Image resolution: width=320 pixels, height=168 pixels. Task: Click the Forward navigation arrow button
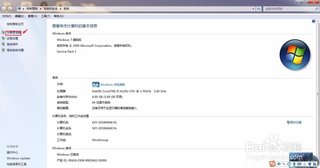pyautogui.click(x=10, y=9)
